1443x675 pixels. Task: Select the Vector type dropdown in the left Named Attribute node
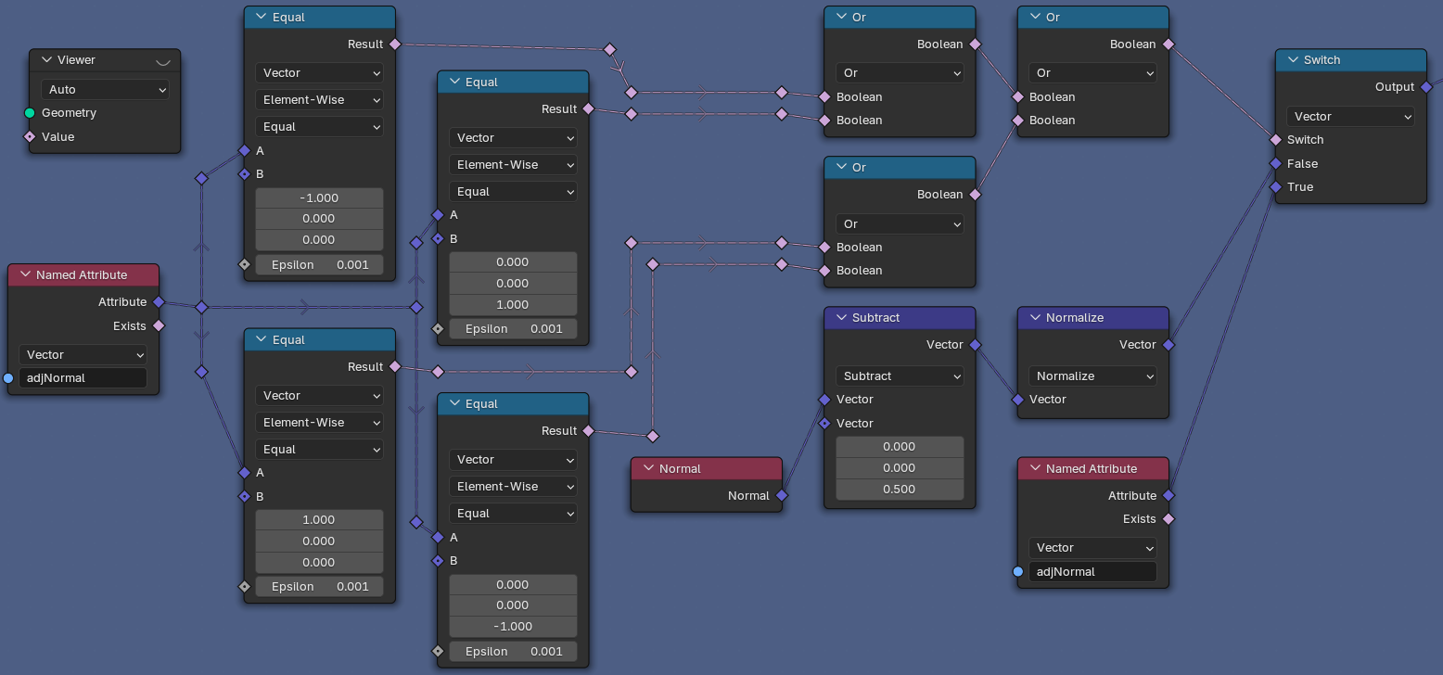coord(83,354)
